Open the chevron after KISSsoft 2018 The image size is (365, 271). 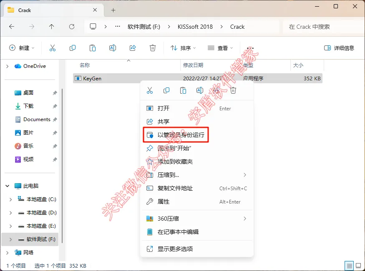pos(222,27)
